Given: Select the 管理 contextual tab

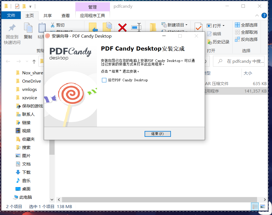Looking at the screenshot, I should pyautogui.click(x=93, y=7).
